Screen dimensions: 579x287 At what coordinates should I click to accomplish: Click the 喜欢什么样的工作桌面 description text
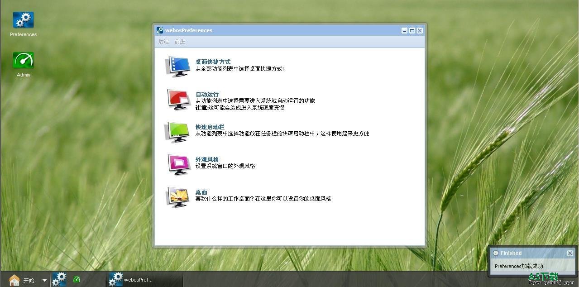pyautogui.click(x=263, y=199)
